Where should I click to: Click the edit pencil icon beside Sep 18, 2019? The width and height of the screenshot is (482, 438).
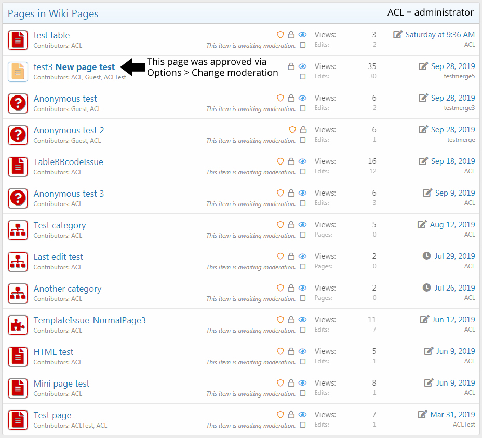(x=424, y=161)
